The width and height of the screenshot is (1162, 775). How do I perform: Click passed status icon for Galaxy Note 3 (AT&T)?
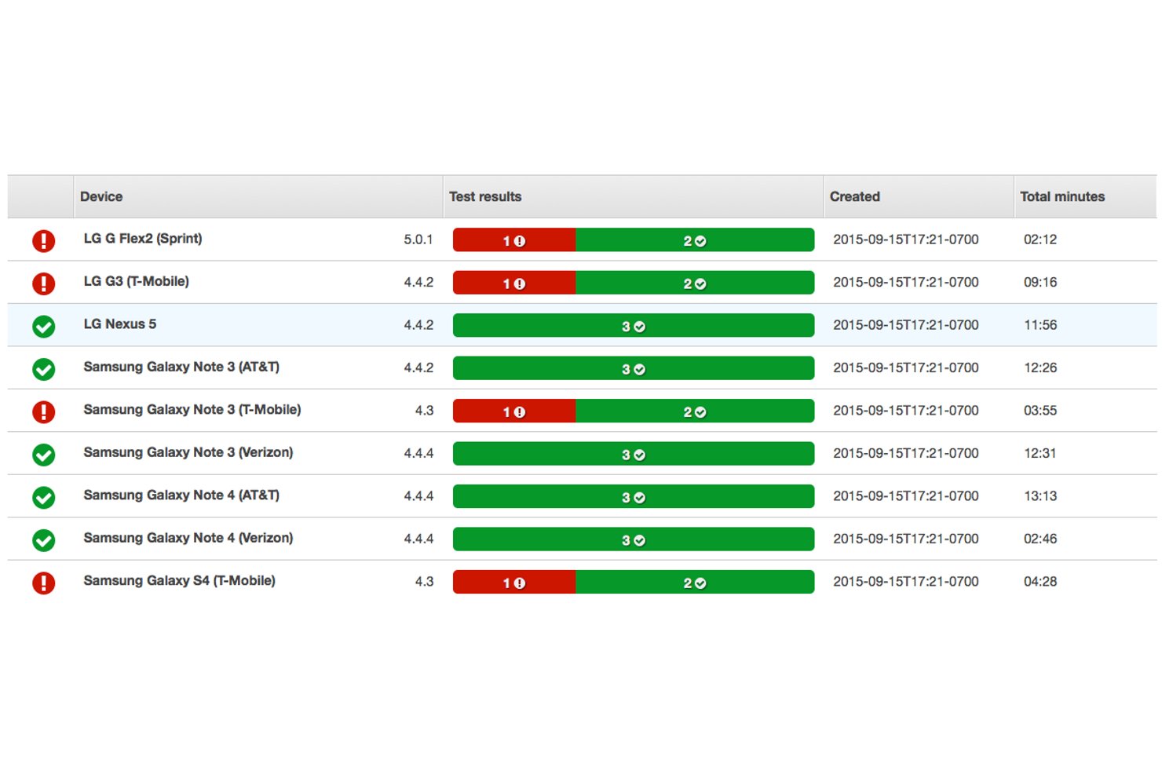tap(44, 368)
